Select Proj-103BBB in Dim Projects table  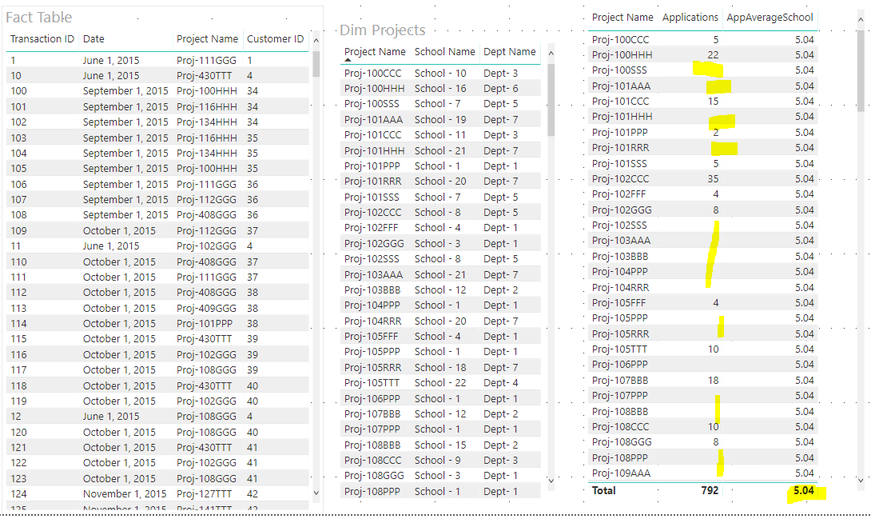coord(372,290)
